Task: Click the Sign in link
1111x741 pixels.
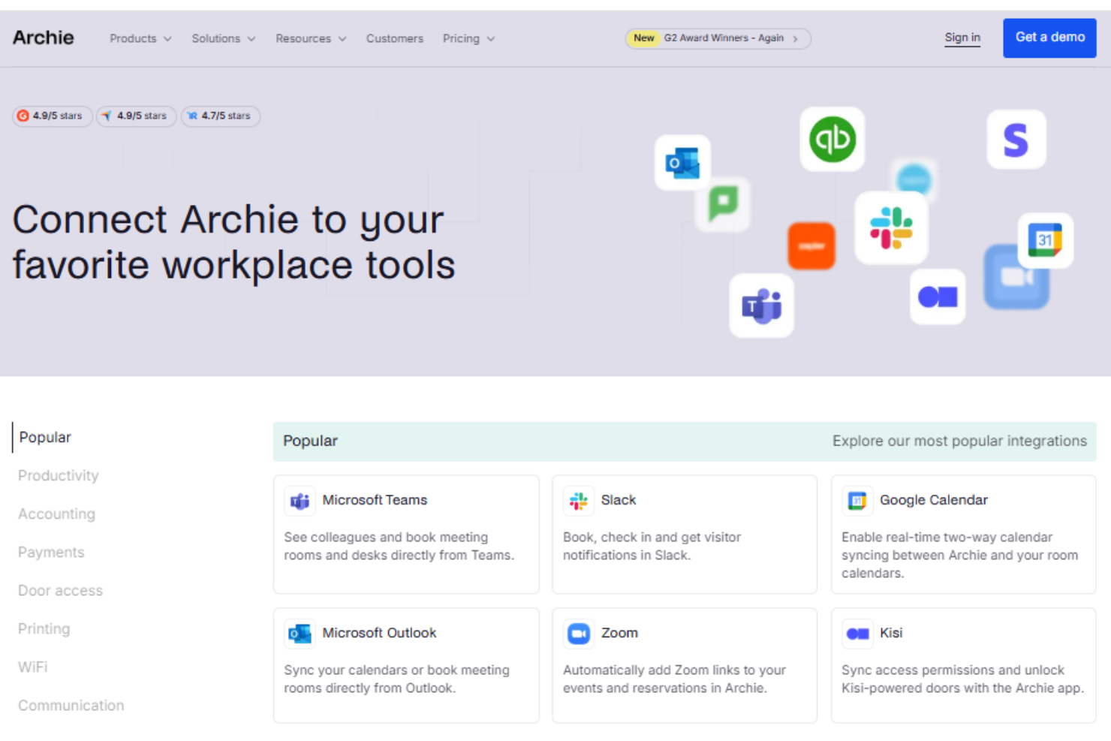Action: click(x=962, y=38)
